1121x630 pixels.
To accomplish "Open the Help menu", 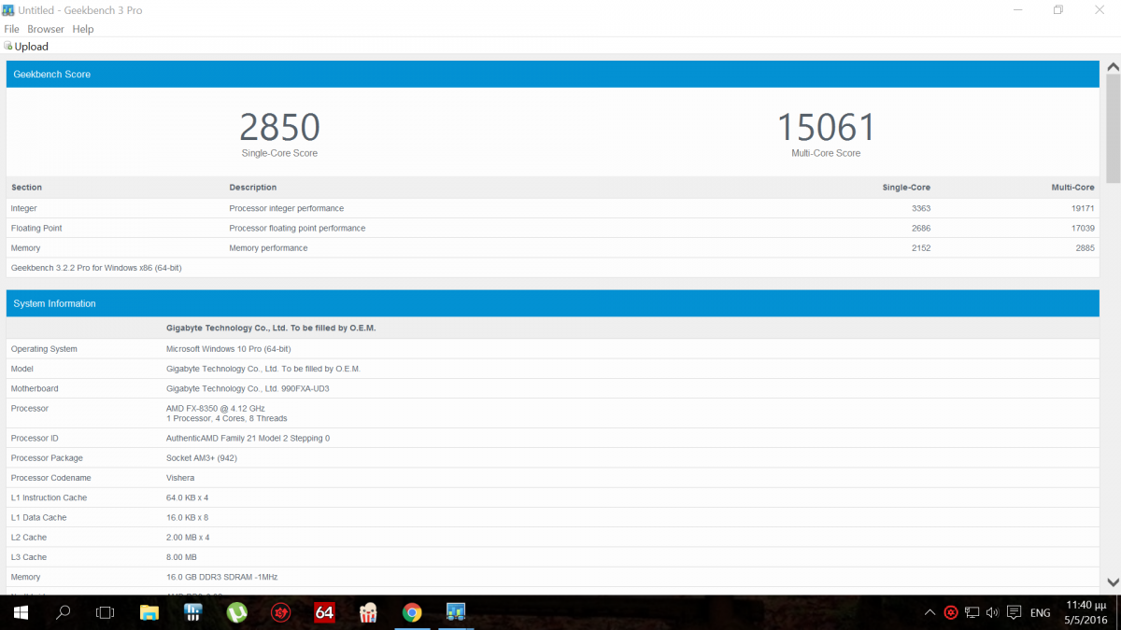I will [x=83, y=29].
